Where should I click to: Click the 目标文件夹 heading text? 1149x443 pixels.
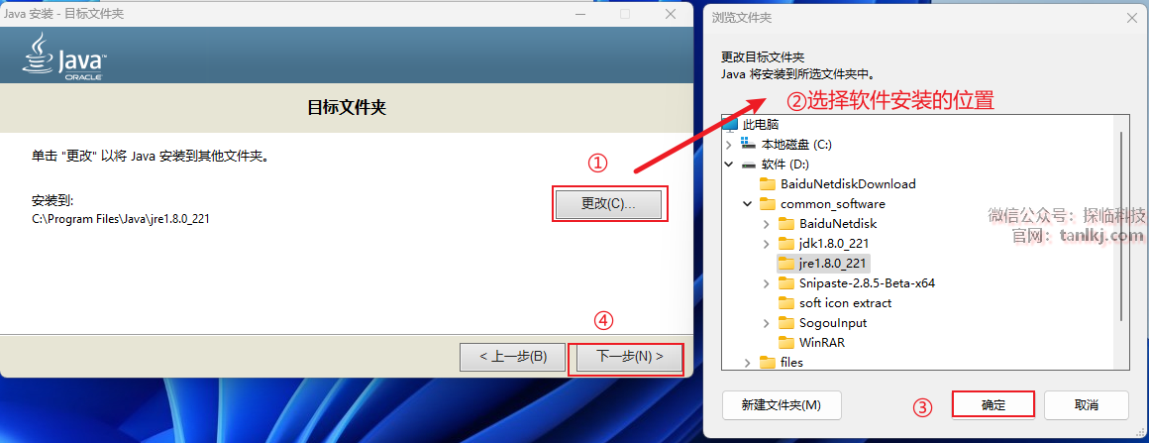pyautogui.click(x=346, y=109)
